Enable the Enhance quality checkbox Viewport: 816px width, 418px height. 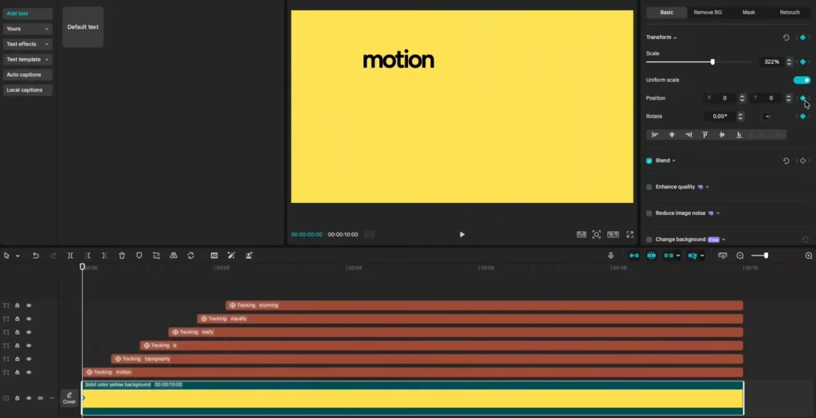coord(649,187)
